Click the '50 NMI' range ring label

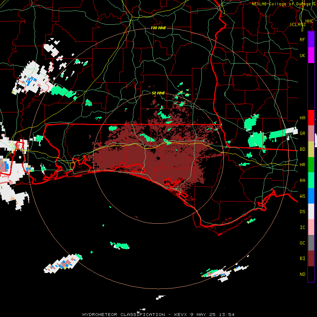coord(158,93)
